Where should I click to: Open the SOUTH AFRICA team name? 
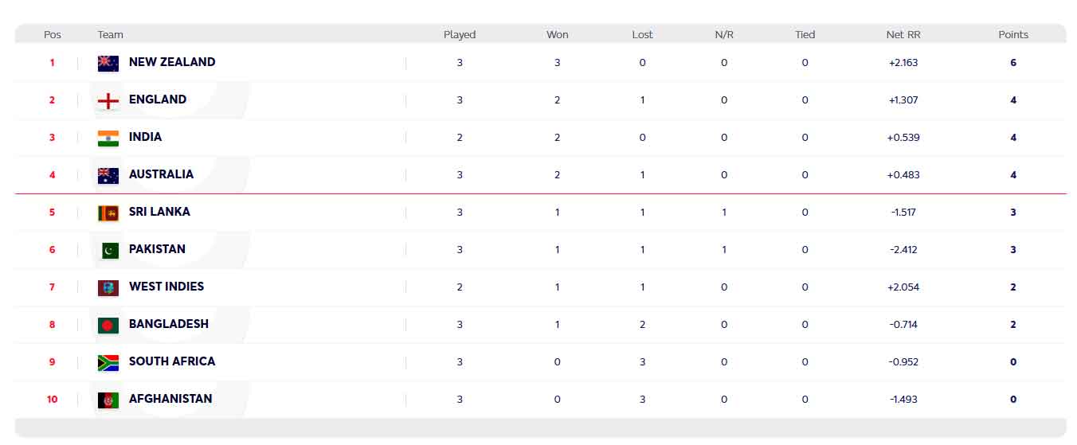point(172,361)
